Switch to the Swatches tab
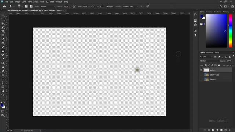 209,12
